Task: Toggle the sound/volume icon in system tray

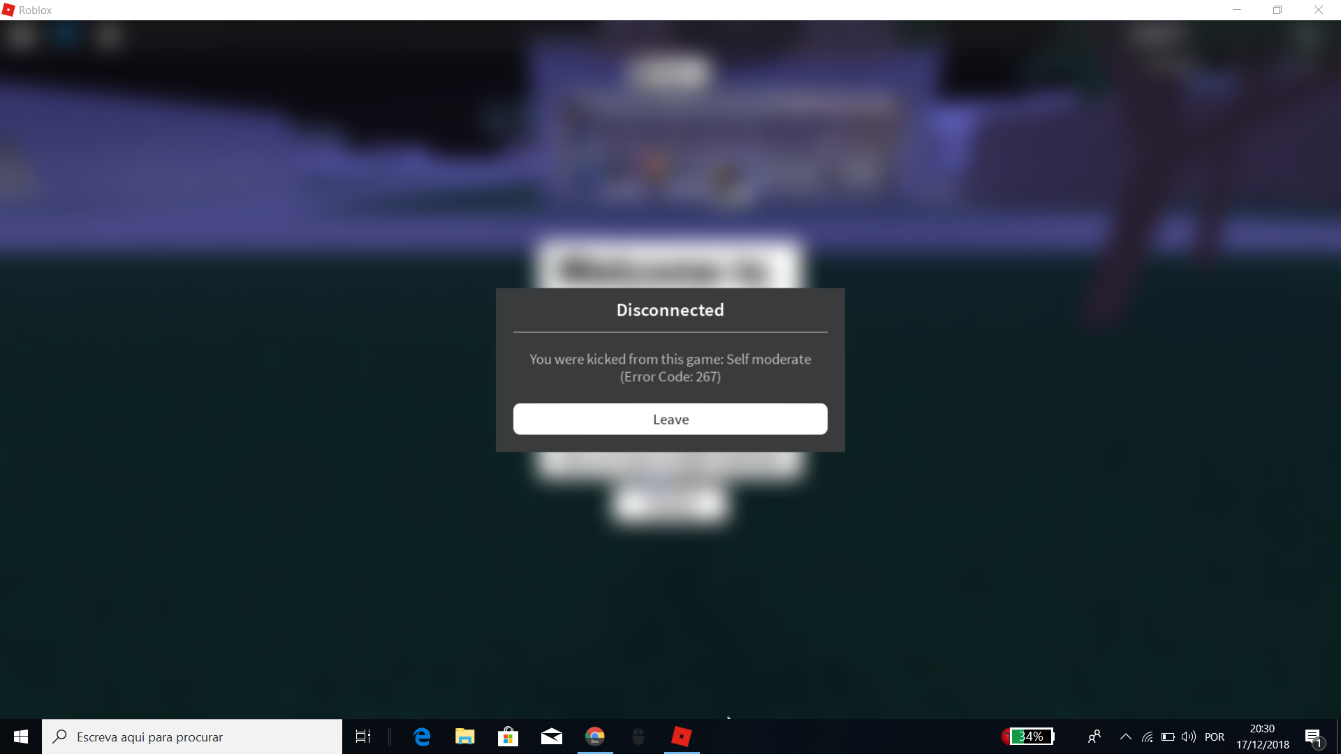Action: click(x=1187, y=737)
